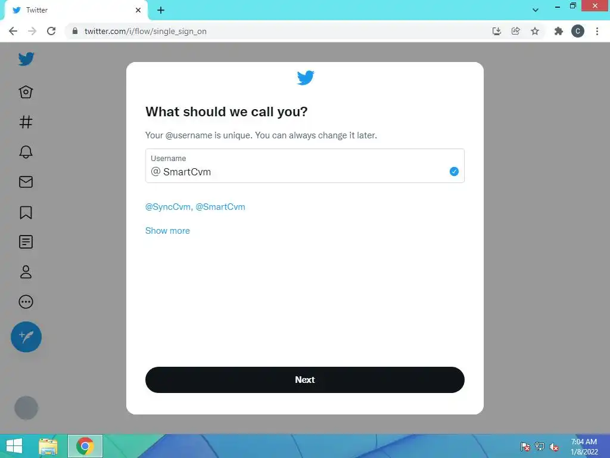
Task: Click the blue checkmark in Username field
Action: [x=454, y=171]
